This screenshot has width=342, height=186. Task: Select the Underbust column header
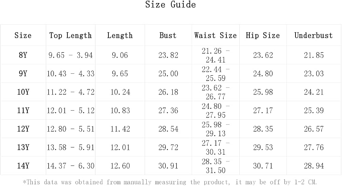coord(314,35)
